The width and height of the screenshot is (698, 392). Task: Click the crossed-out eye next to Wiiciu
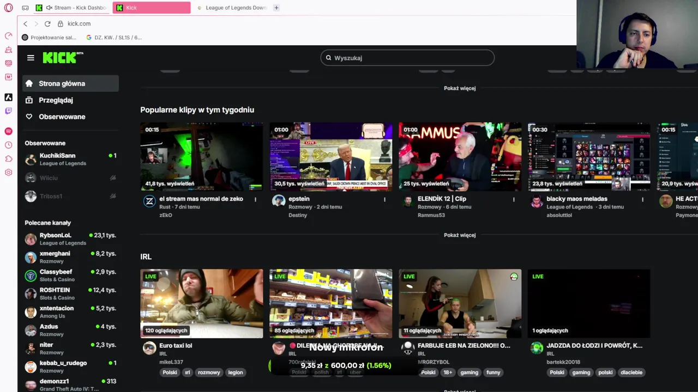113,178
